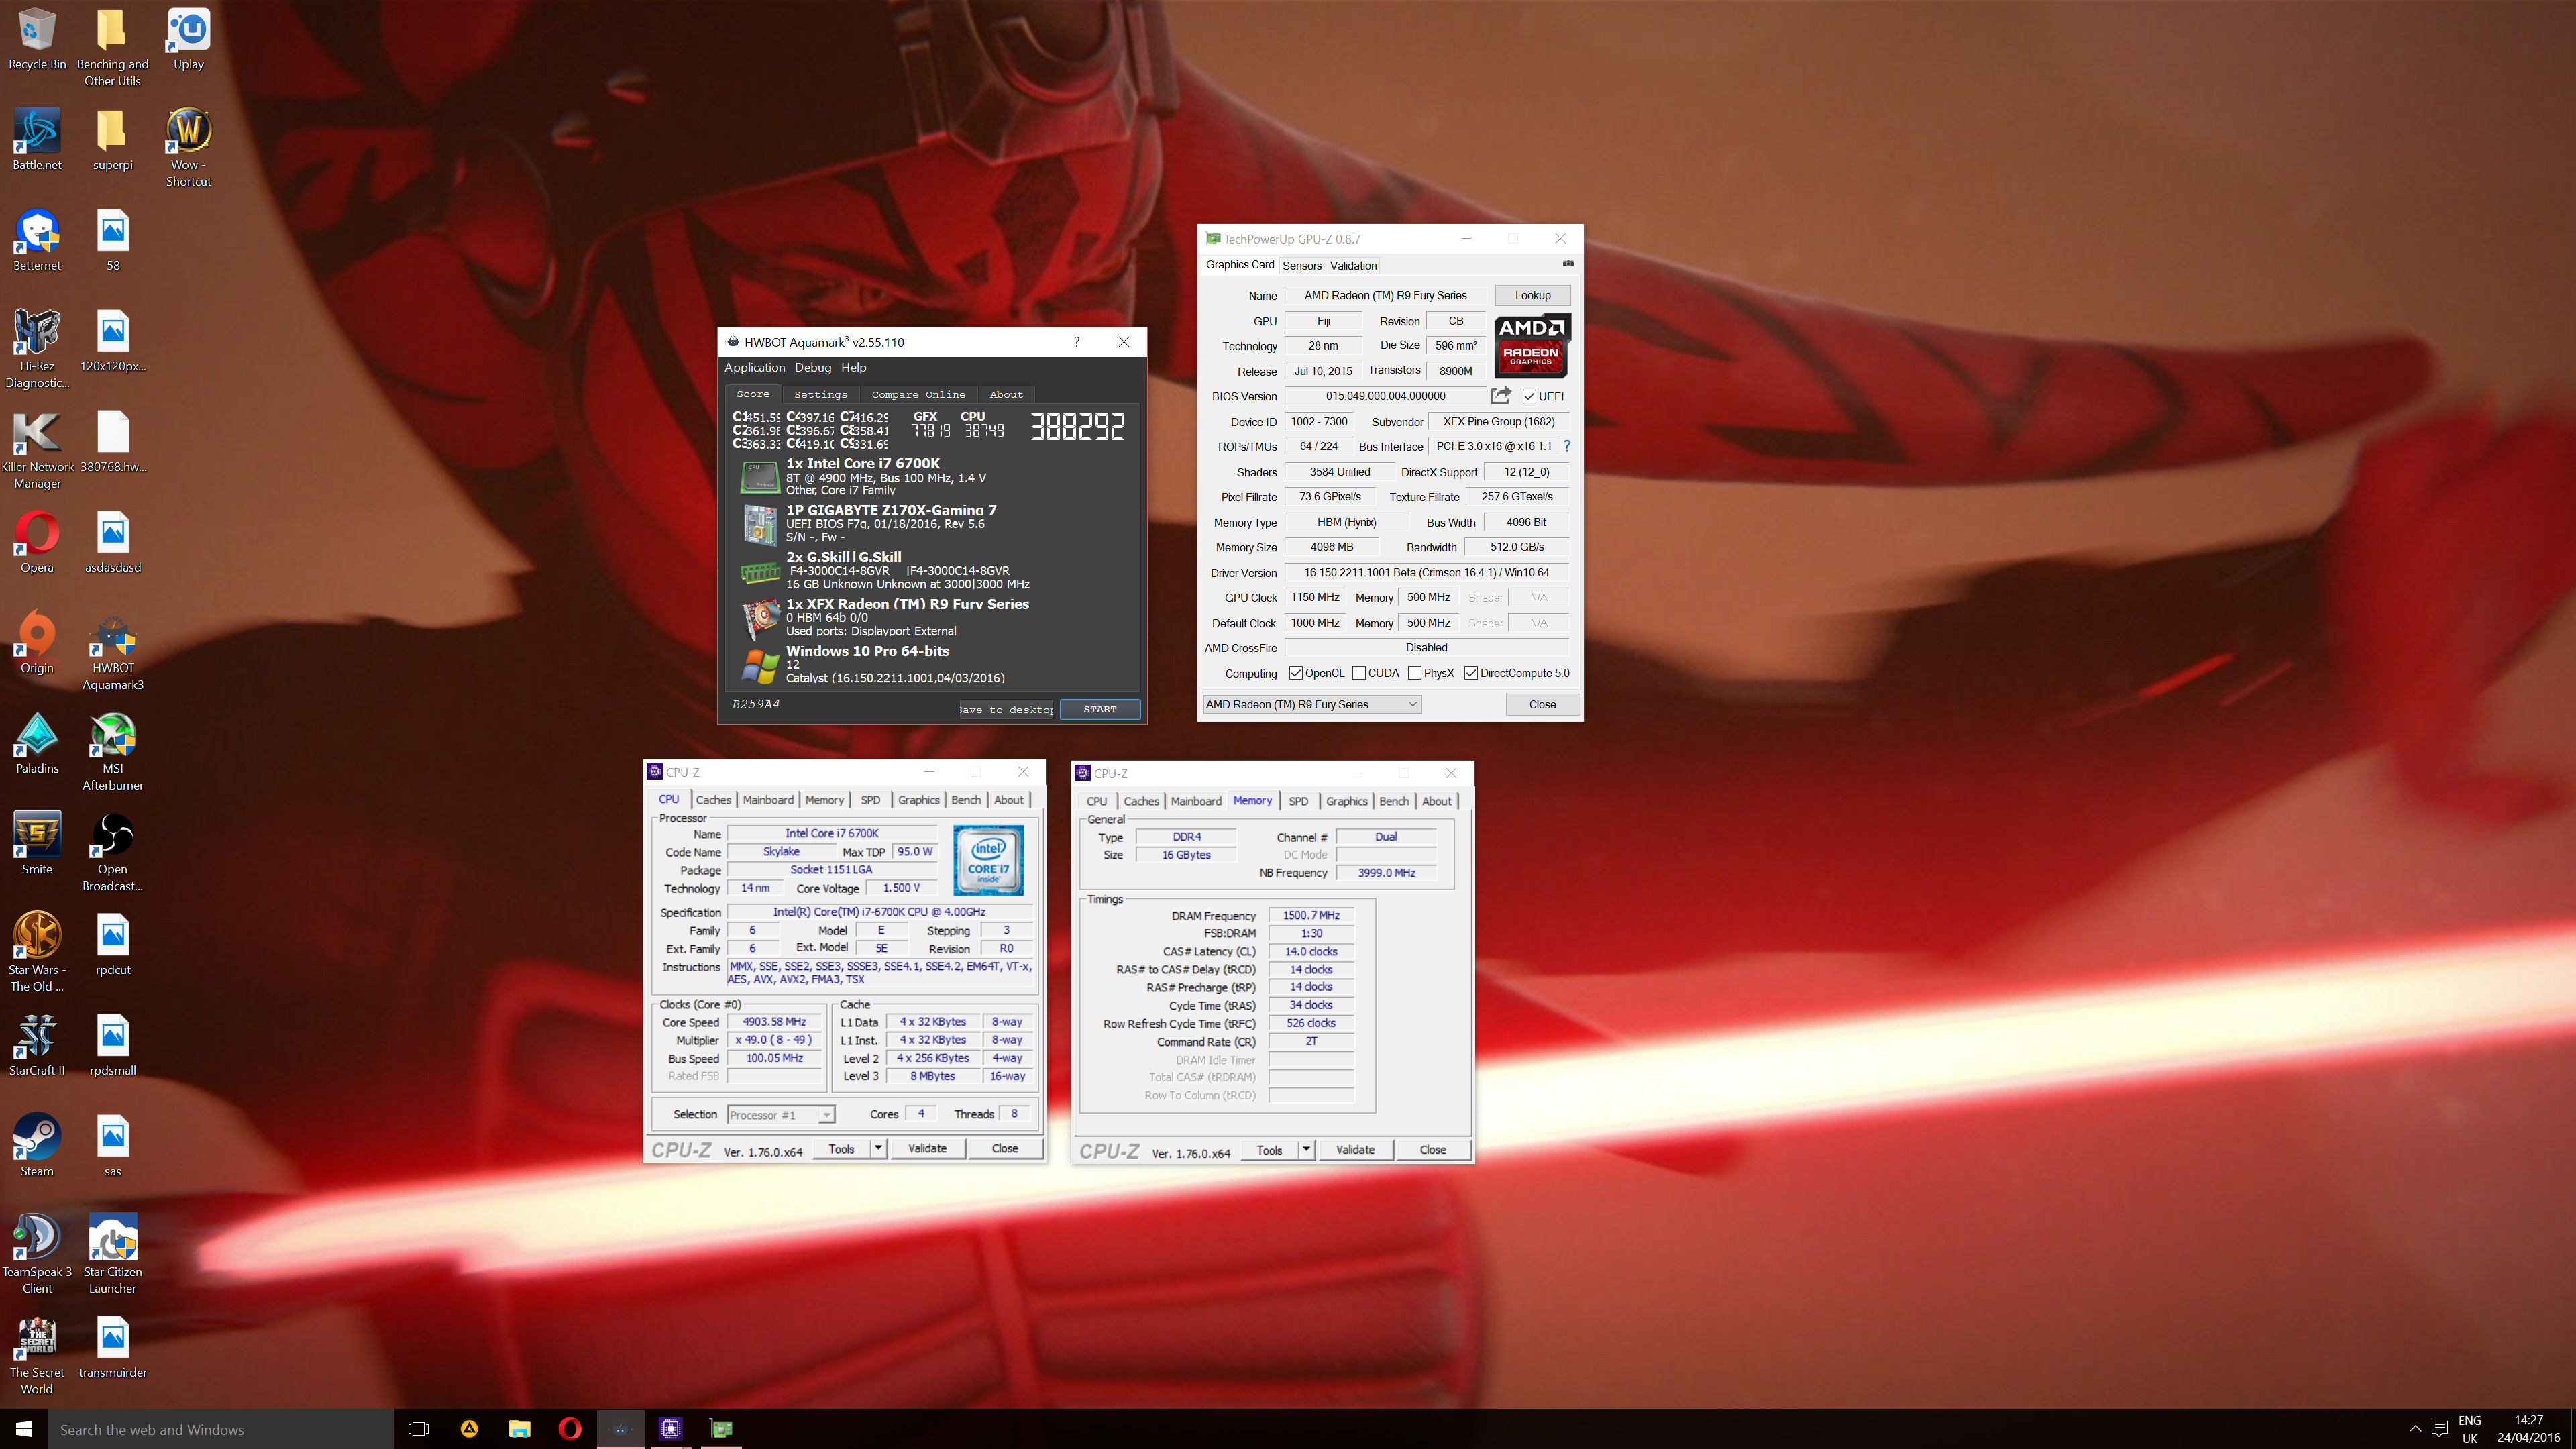Select the MSI Afterburner desktop icon
The width and height of the screenshot is (2576, 1449).
point(113,751)
